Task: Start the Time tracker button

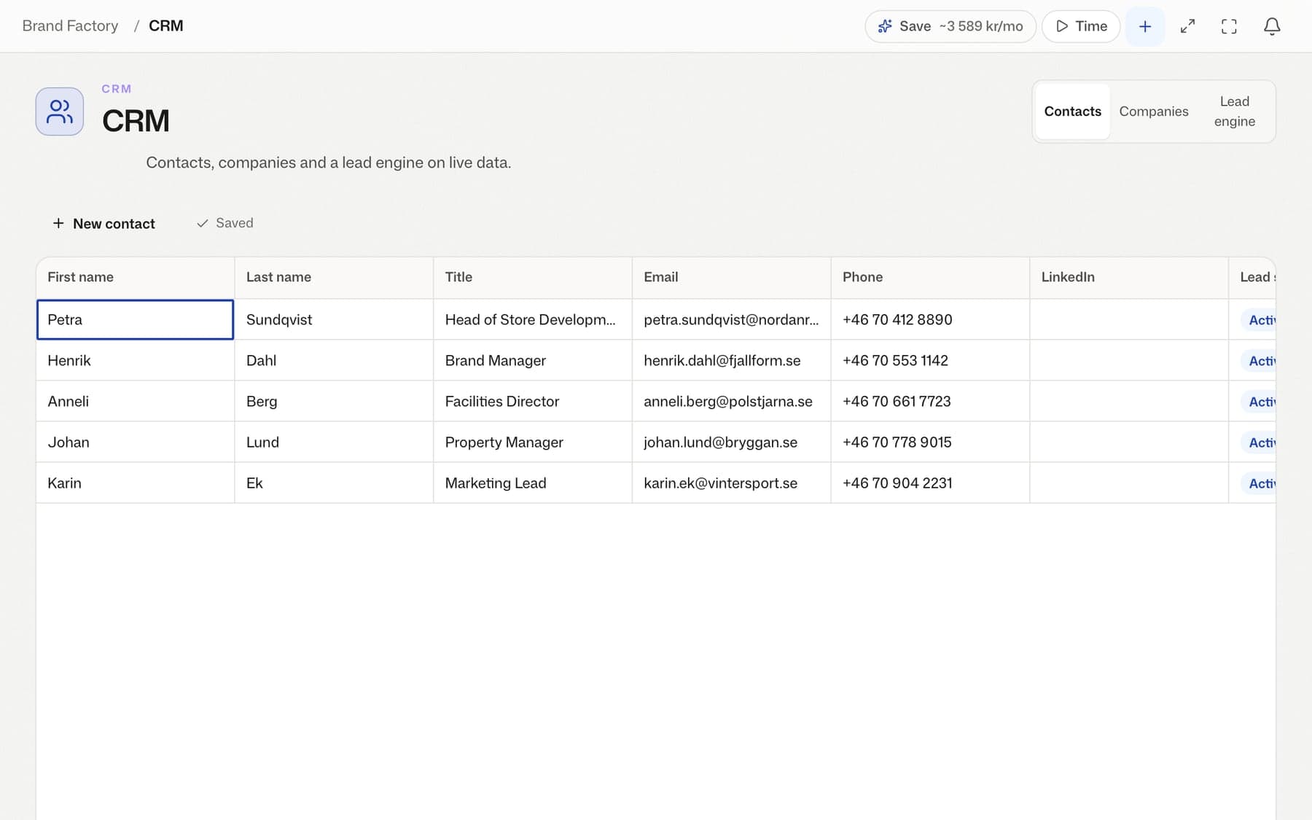Action: tap(1081, 26)
